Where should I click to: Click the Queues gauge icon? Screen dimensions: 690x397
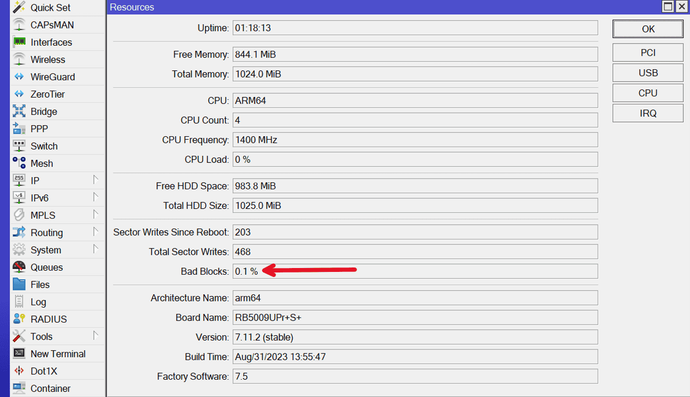[x=19, y=267]
